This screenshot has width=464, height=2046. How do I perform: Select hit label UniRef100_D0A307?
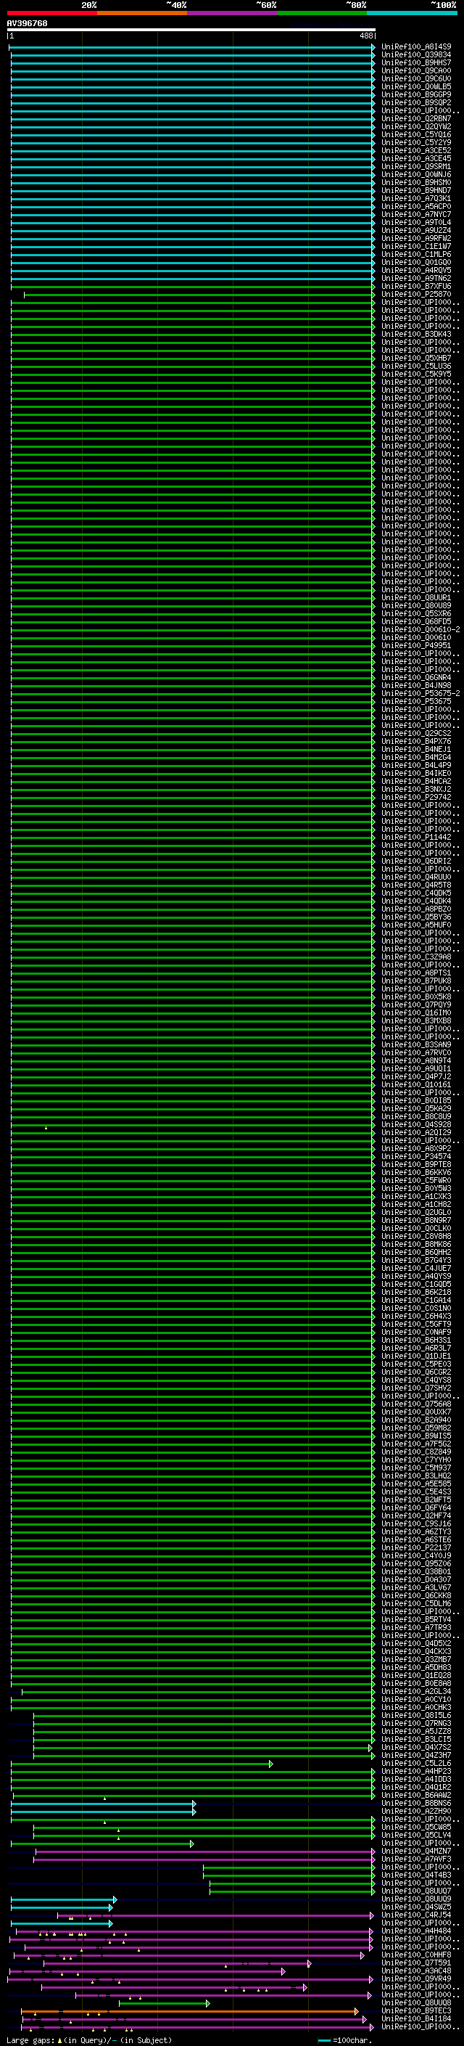[x=416, y=1579]
